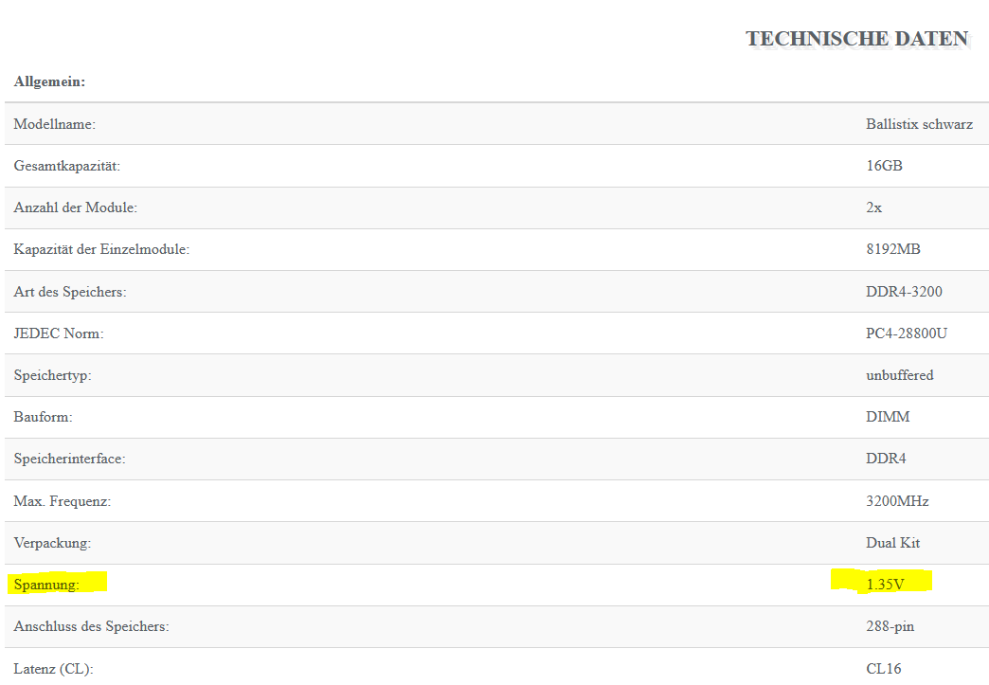The height and width of the screenshot is (685, 989).
Task: Click Kapazität der Einzelmodule label
Action: click(101, 249)
